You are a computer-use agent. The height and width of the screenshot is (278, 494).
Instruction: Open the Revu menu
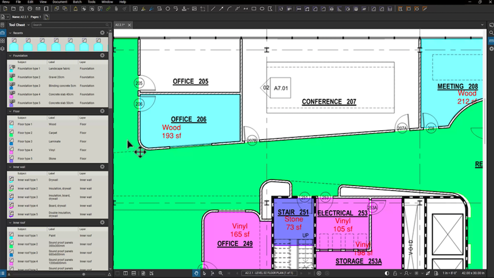point(6,2)
